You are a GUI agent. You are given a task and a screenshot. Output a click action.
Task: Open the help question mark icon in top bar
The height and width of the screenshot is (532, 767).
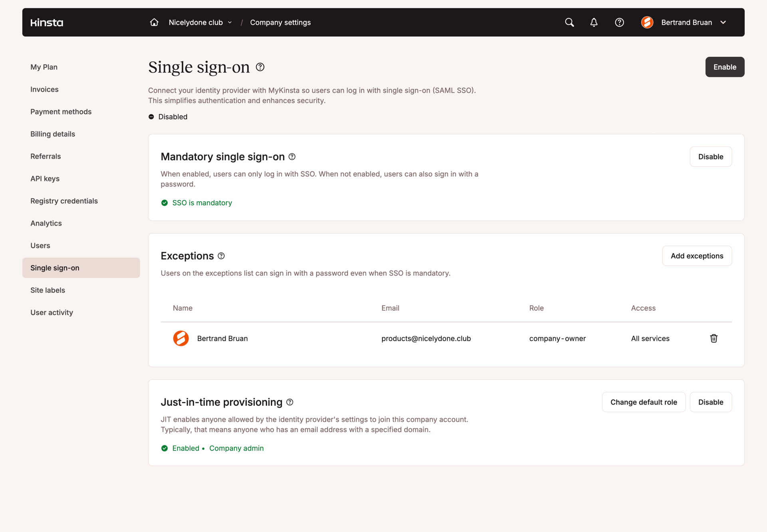coord(619,22)
